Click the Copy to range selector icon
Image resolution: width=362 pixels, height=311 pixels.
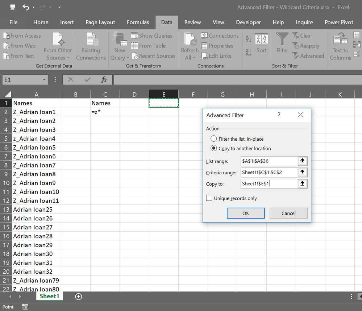[303, 184]
